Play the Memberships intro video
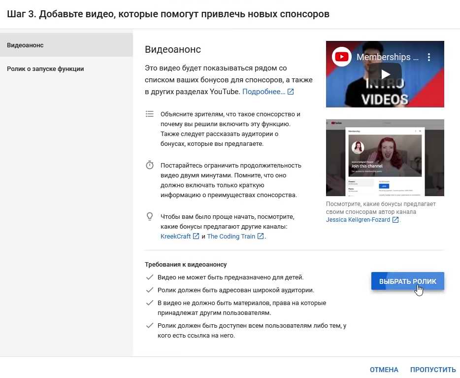 (385, 74)
